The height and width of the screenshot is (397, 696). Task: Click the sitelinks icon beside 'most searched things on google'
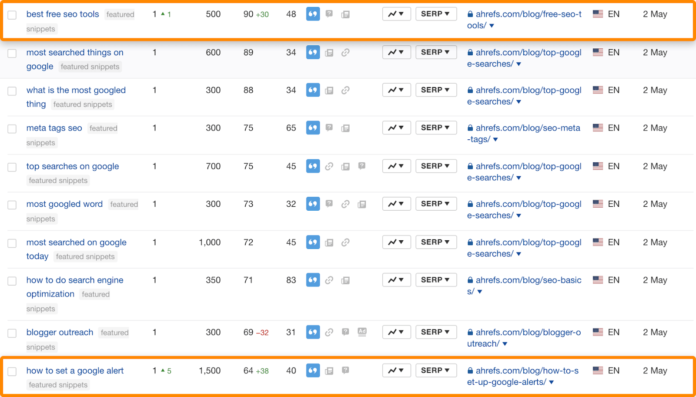[329, 52]
